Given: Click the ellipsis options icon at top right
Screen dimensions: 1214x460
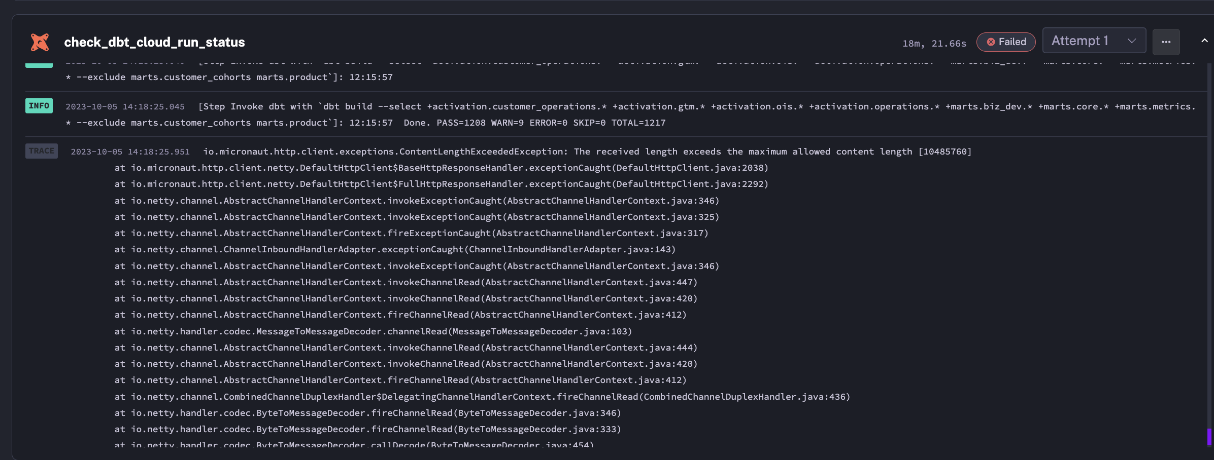Looking at the screenshot, I should (x=1166, y=42).
